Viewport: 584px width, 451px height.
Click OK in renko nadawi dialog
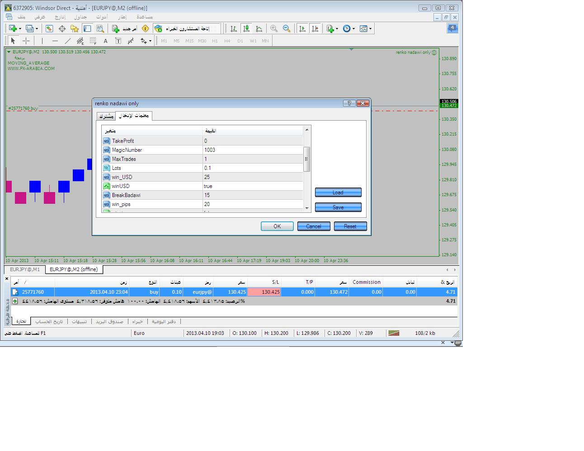[x=277, y=226]
